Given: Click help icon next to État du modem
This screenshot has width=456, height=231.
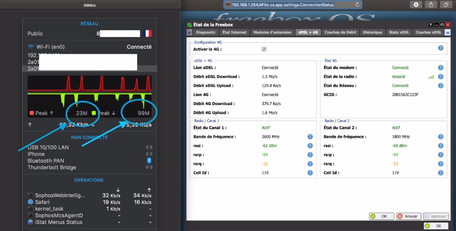Looking at the screenshot, I should [440, 68].
